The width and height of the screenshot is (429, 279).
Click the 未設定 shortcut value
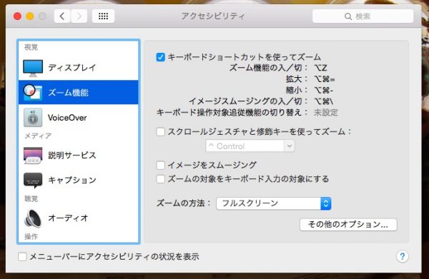325,113
